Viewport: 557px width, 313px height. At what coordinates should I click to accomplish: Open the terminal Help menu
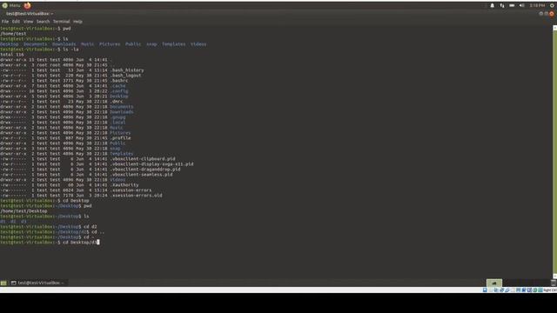[x=77, y=21]
